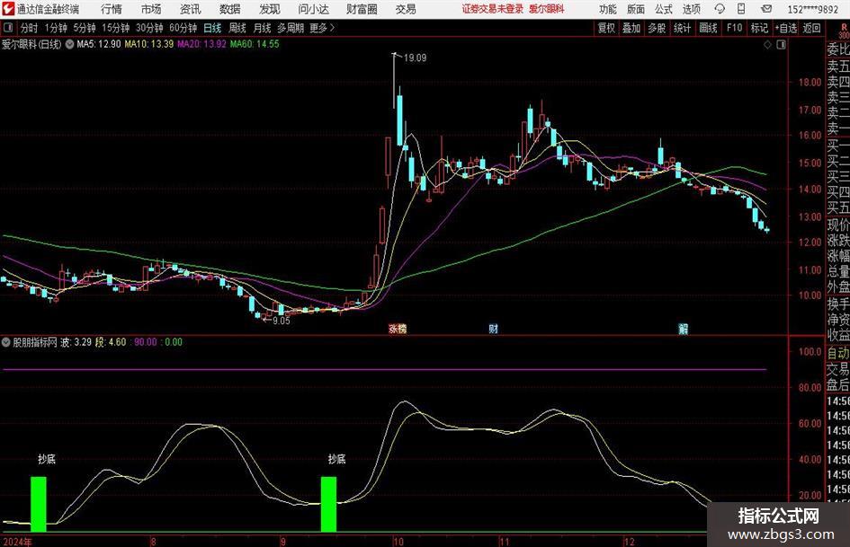The width and height of the screenshot is (850, 547).
Task: Click the 19.09 high price label
Action: [x=415, y=58]
